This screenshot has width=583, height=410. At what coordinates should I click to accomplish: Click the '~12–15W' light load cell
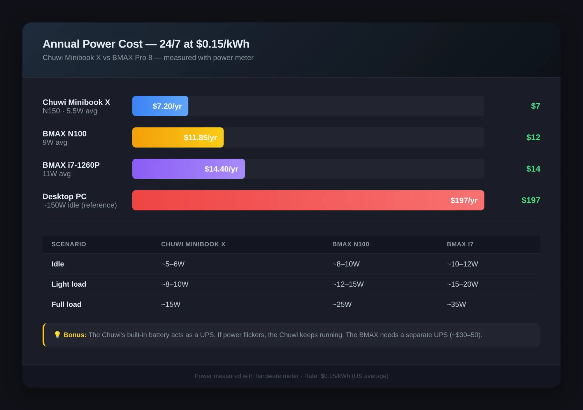(x=348, y=284)
